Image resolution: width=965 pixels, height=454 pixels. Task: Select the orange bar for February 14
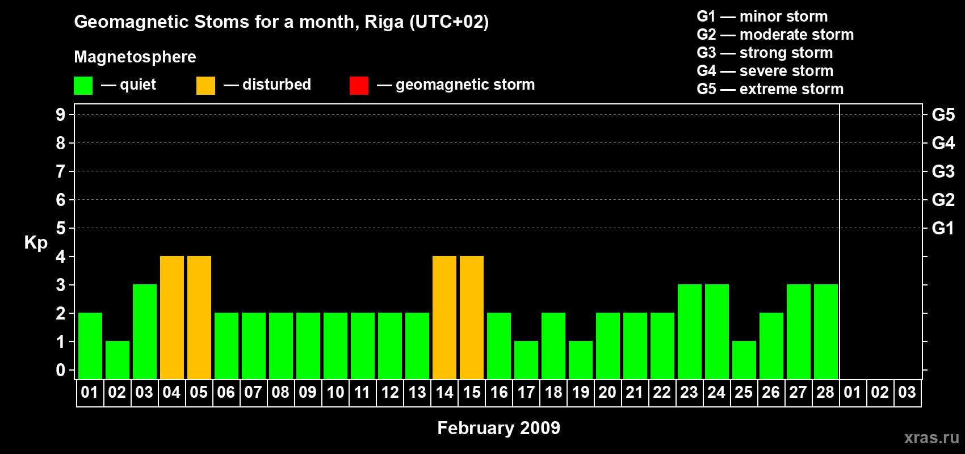pyautogui.click(x=444, y=317)
